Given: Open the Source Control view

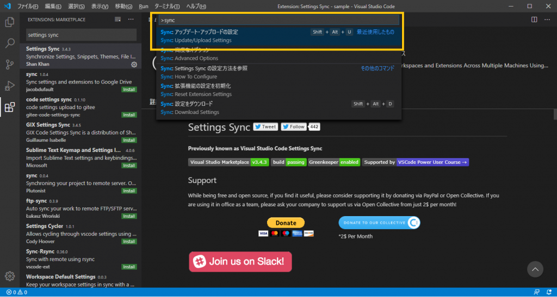Looking at the screenshot, I should (x=10, y=65).
